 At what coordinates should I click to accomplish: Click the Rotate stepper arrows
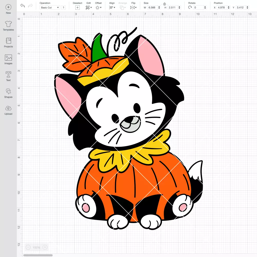pyautogui.click(x=205, y=7)
